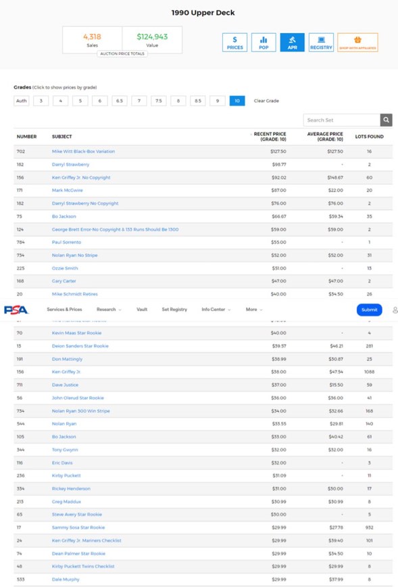The width and height of the screenshot is (398, 587).
Task: Select grade 6.5 filter
Action: (x=120, y=101)
